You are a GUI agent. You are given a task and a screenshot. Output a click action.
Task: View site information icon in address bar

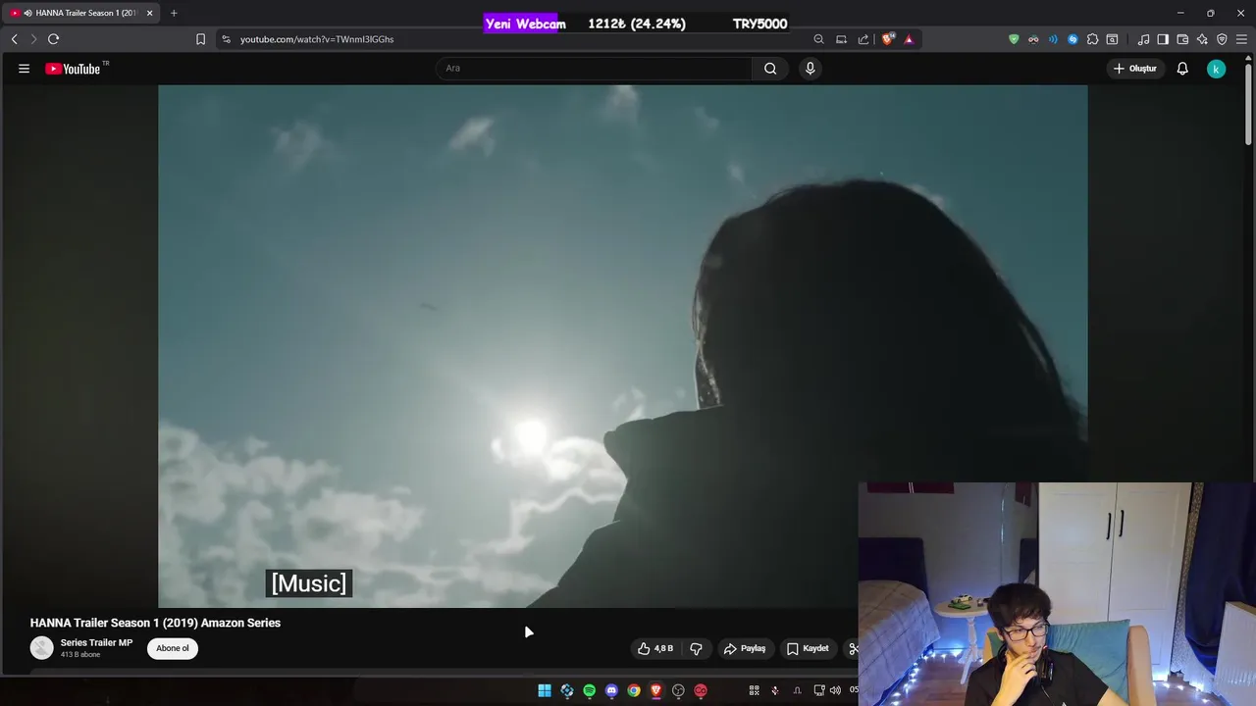(x=226, y=39)
